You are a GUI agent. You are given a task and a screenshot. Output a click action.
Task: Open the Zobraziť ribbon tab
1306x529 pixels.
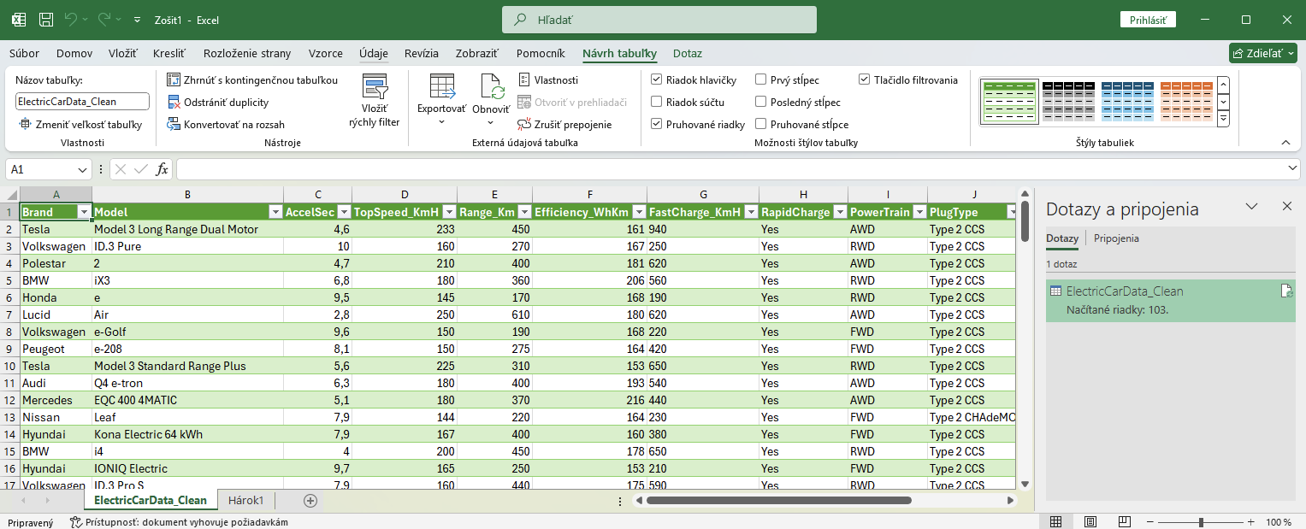tap(477, 53)
